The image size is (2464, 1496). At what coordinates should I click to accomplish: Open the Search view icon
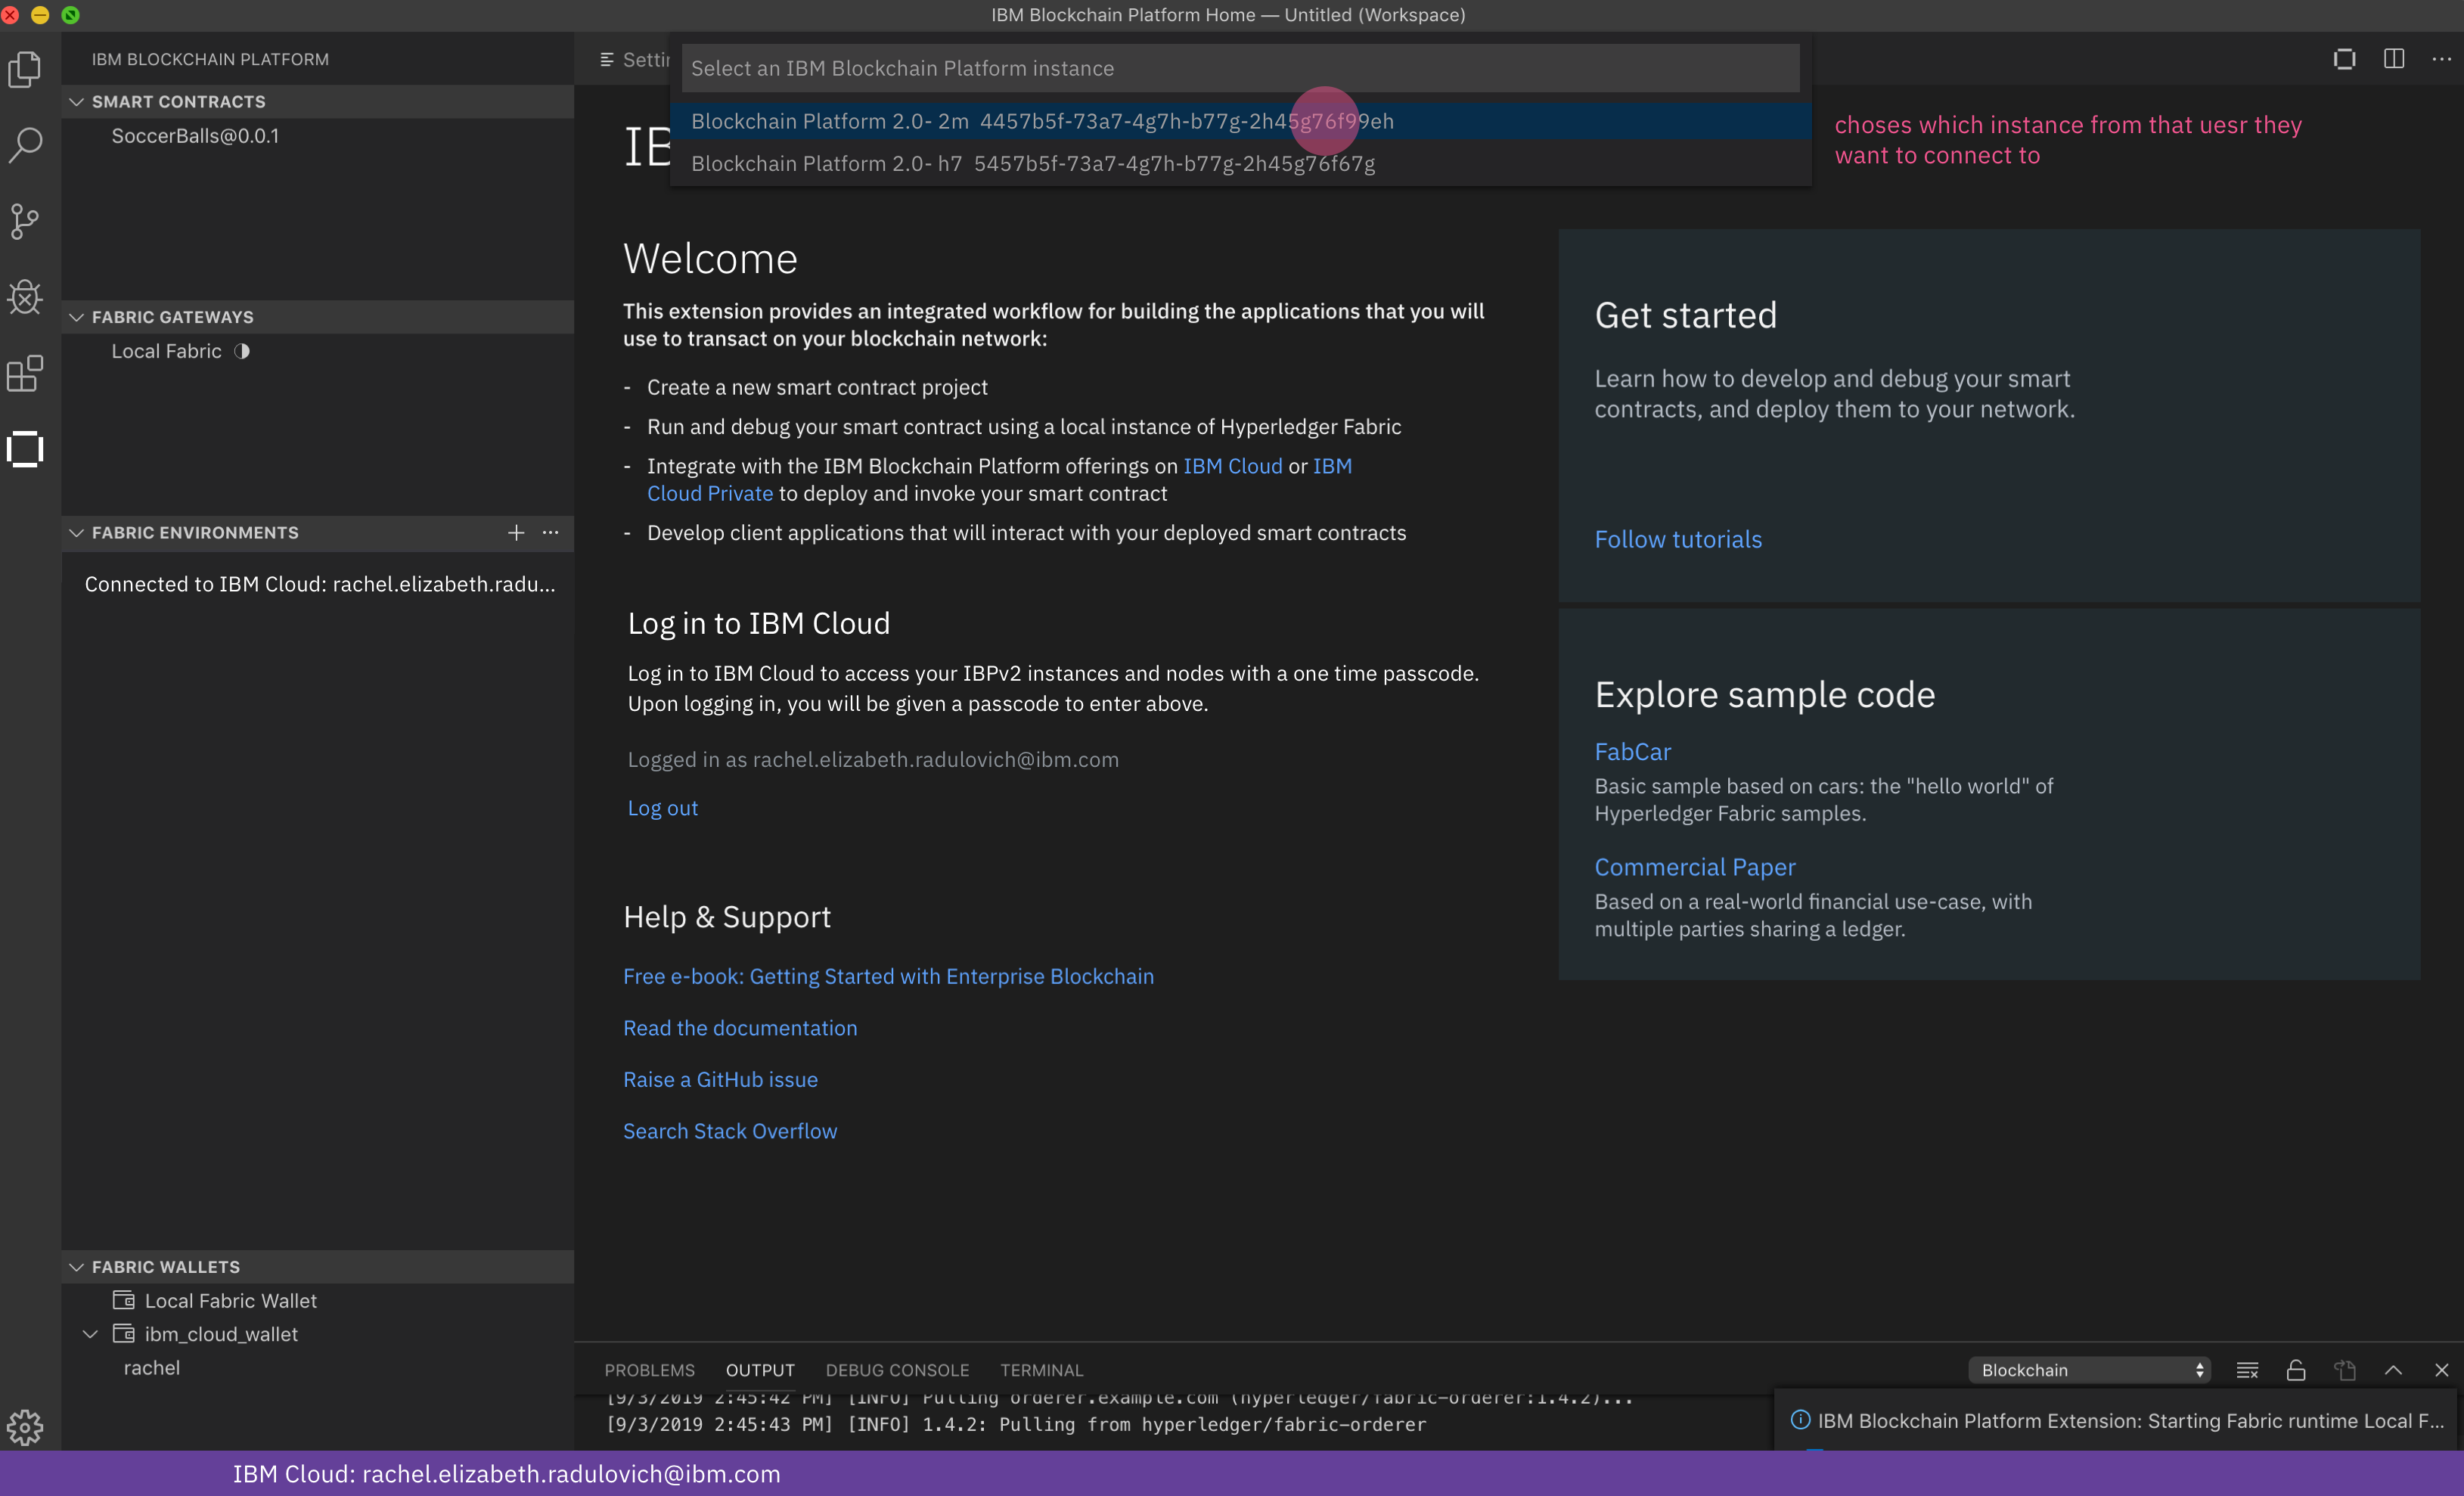(25, 145)
